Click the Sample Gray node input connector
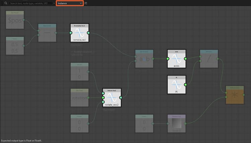The width and height of the screenshot is (251, 143). point(168,124)
